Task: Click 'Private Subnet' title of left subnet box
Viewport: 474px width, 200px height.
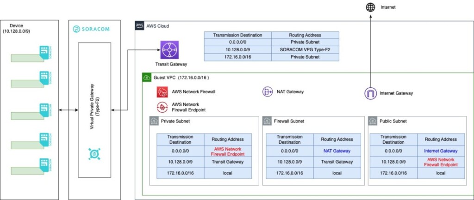Action: (x=175, y=121)
